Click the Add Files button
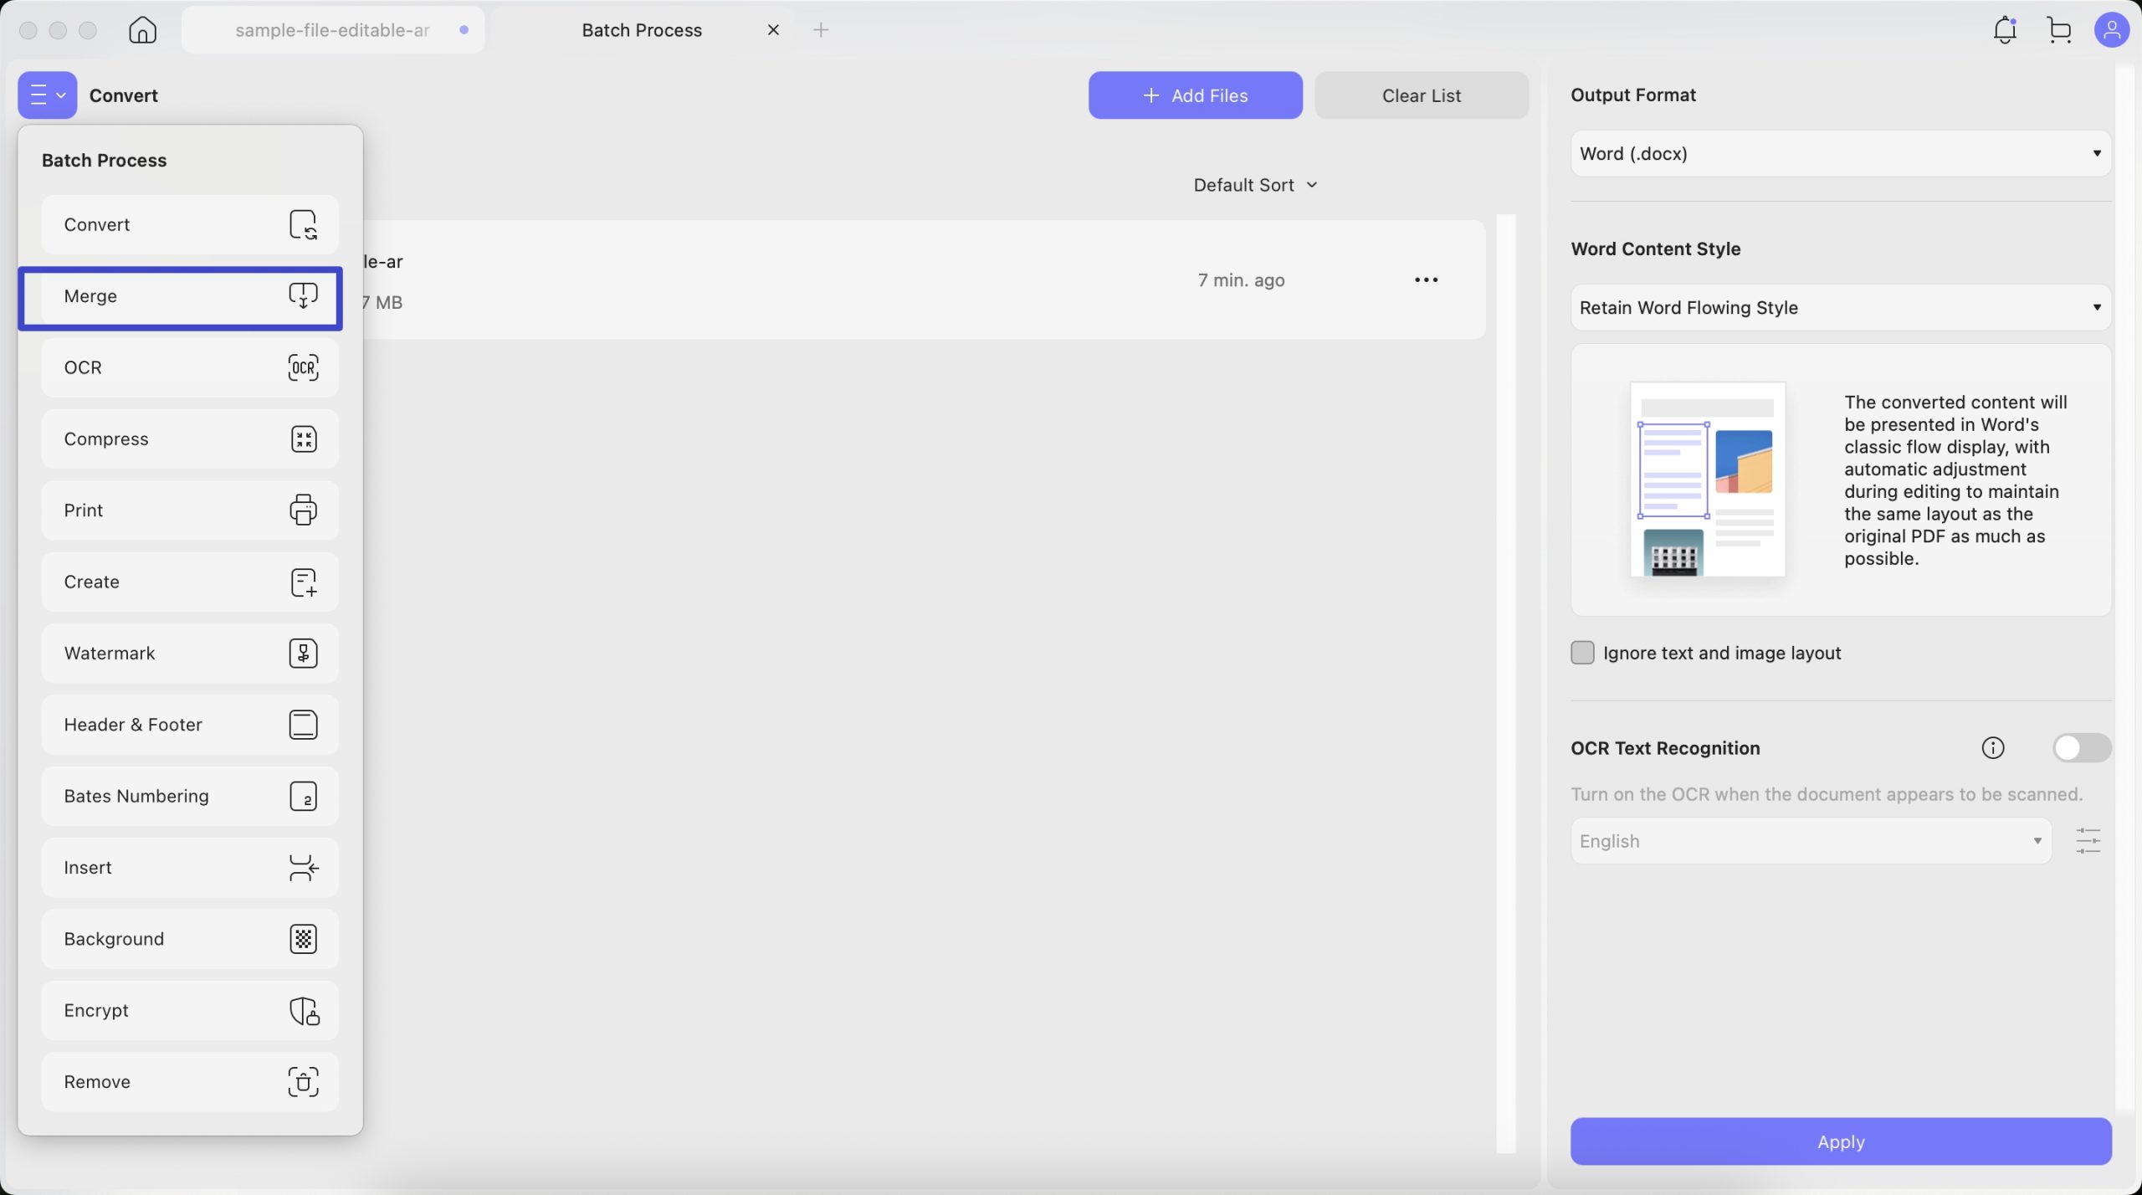Viewport: 2142px width, 1195px height. coord(1195,95)
